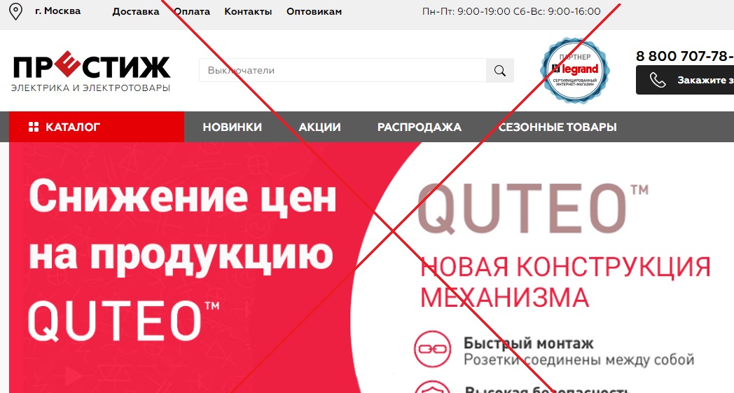Go to Контакты page

[248, 12]
